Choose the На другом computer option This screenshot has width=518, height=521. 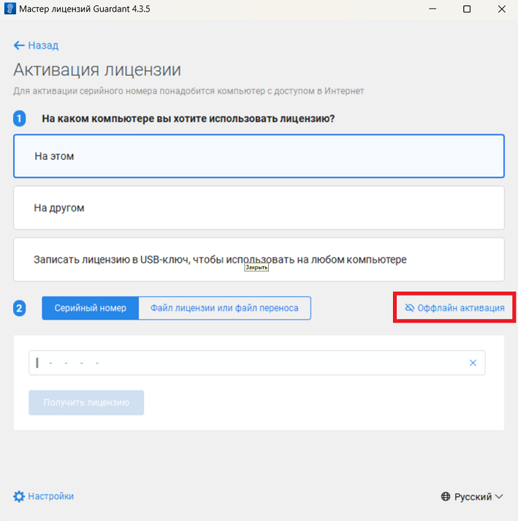[x=259, y=208]
